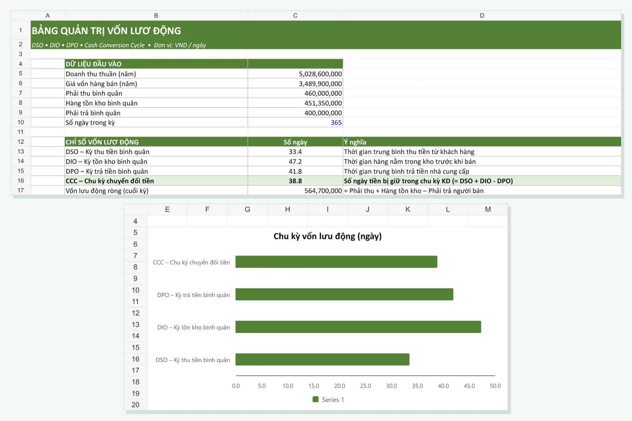Viewport: 632px width, 421px height.
Task: Click the "Doanh thu thuần (năm)" label cell
Action: click(x=156, y=74)
